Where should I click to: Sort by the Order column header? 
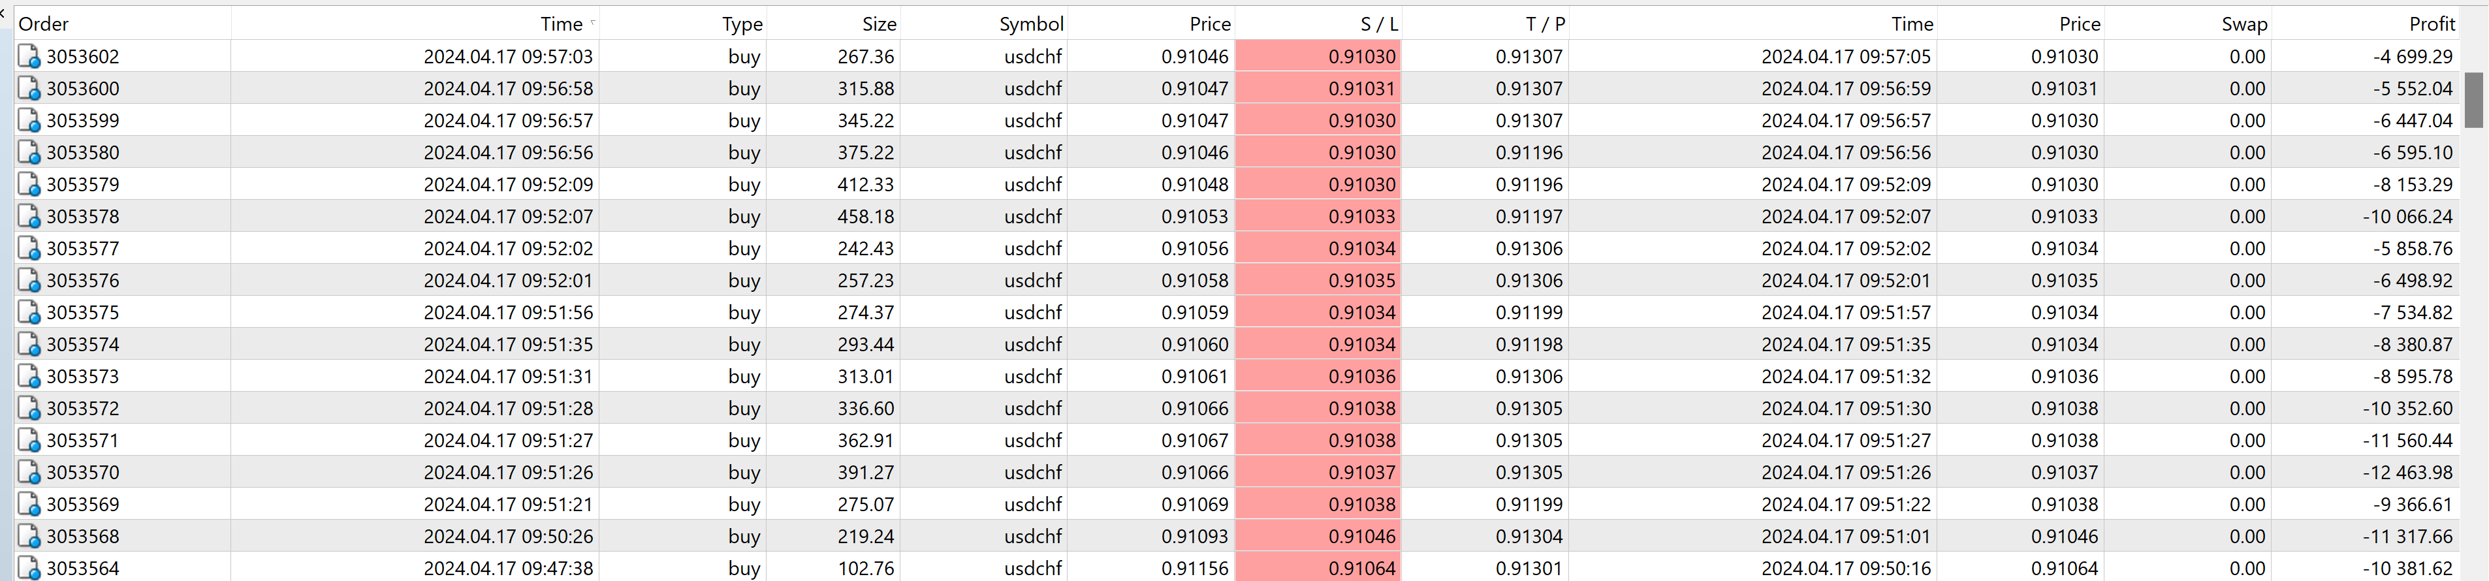(44, 24)
